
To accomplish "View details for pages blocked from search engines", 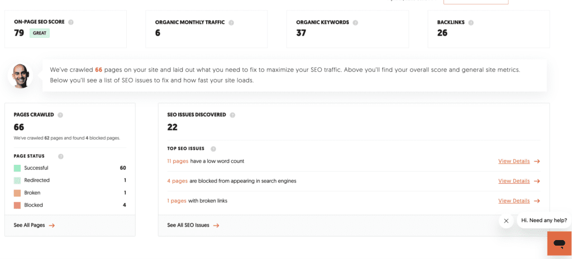I will pyautogui.click(x=519, y=181).
